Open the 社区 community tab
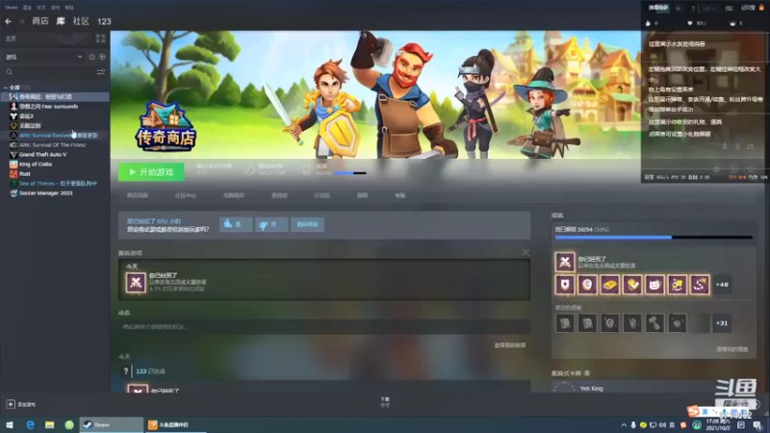Viewport: 770px width, 433px height. [x=81, y=21]
